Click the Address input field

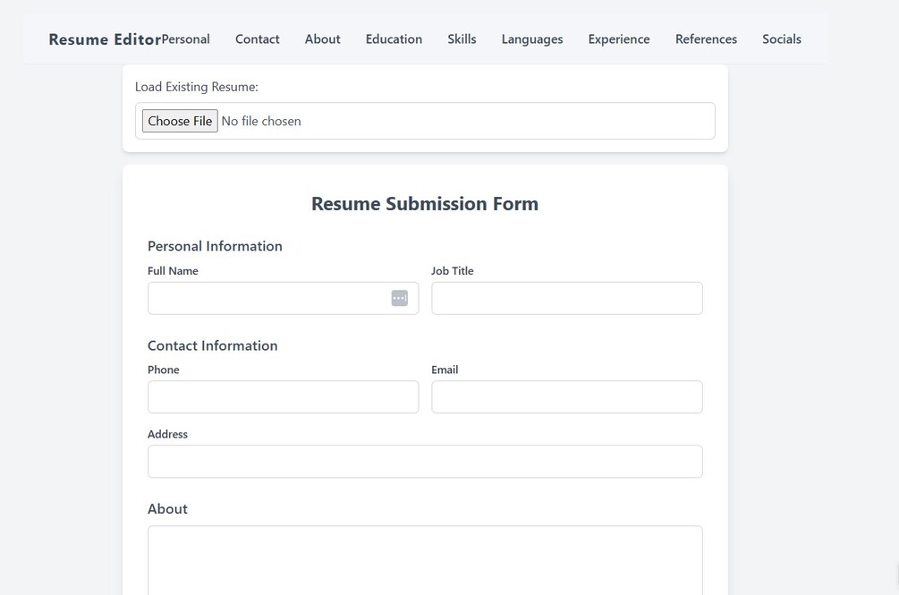click(425, 462)
